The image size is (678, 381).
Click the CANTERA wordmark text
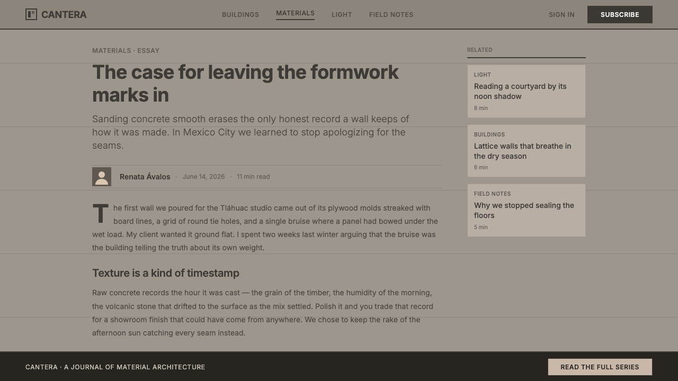click(64, 14)
